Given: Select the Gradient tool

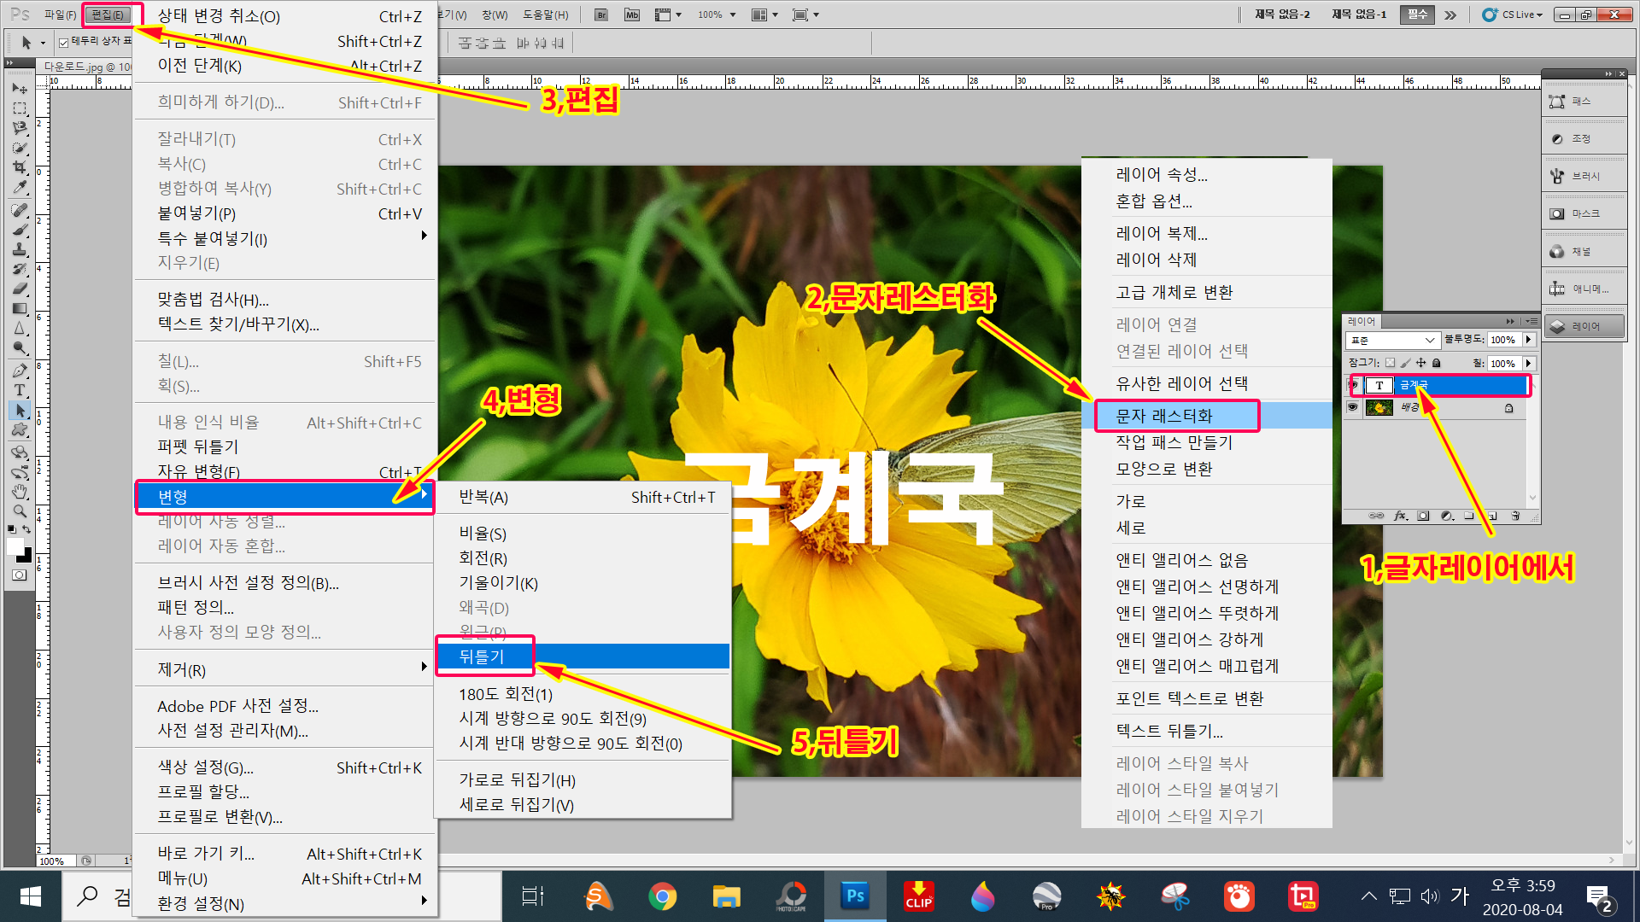Looking at the screenshot, I should [x=19, y=308].
